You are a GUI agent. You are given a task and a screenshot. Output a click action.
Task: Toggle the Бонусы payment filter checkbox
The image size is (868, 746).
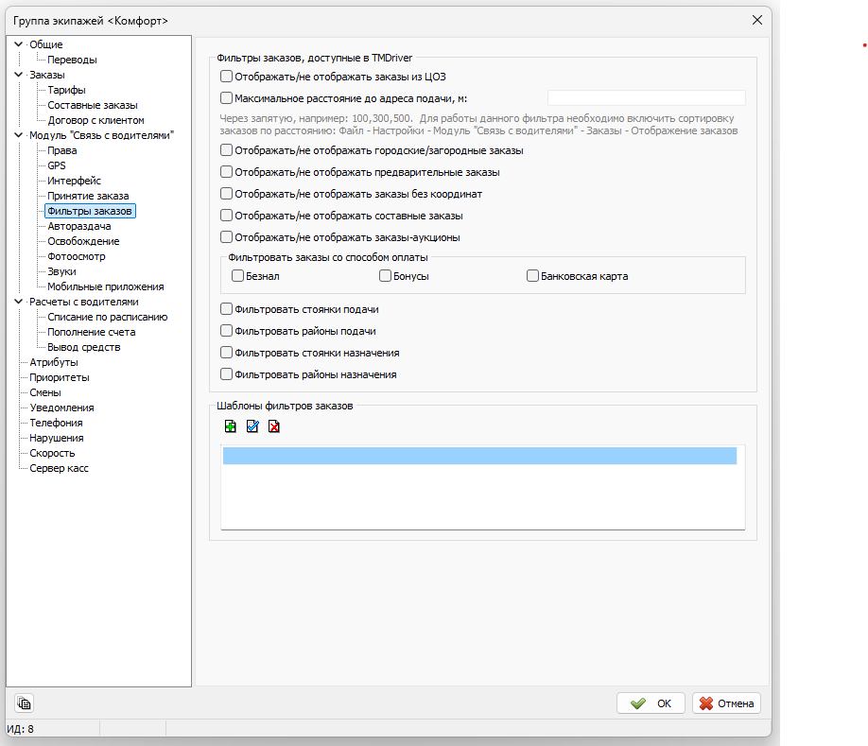pyautogui.click(x=386, y=276)
